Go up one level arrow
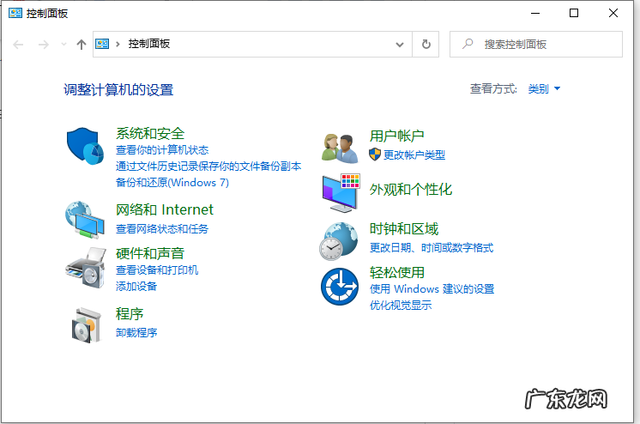This screenshot has width=640, height=424. (82, 44)
